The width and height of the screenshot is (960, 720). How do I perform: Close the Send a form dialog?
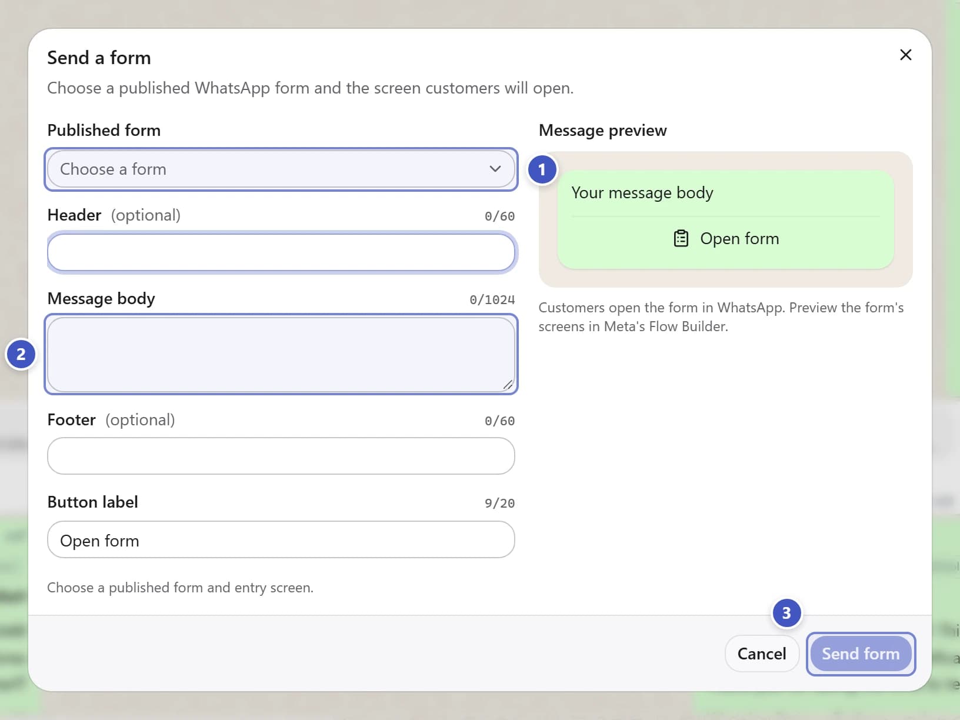click(905, 55)
